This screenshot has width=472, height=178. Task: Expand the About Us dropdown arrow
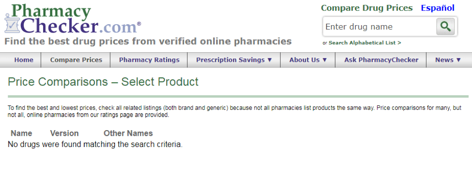click(x=325, y=60)
